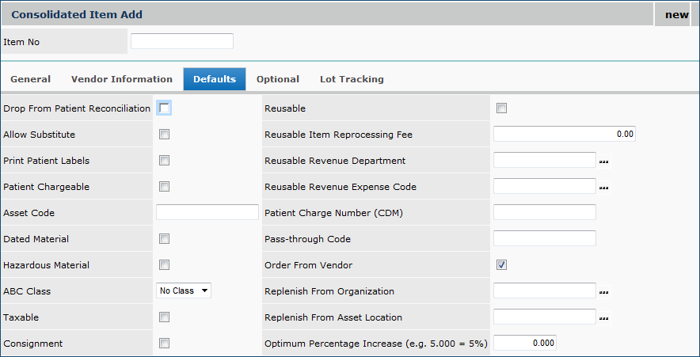Uncheck Order From Vendor

501,264
